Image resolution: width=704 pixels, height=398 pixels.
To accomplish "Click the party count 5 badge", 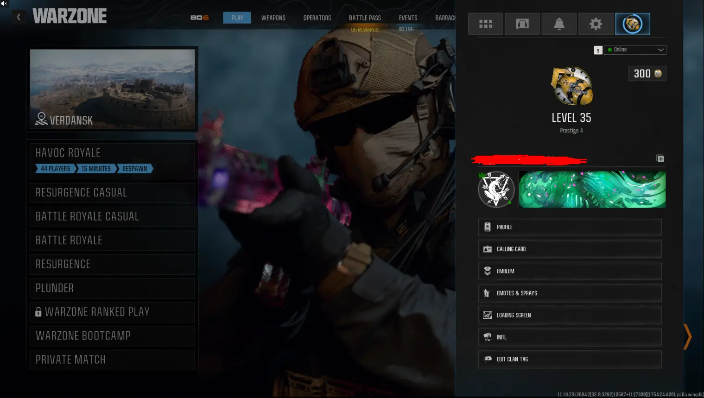I will tap(598, 50).
